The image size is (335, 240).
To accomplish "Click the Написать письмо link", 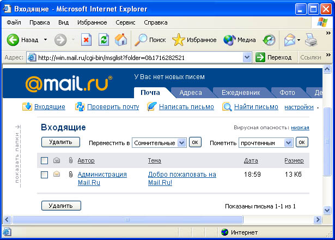I will click(x=186, y=106).
